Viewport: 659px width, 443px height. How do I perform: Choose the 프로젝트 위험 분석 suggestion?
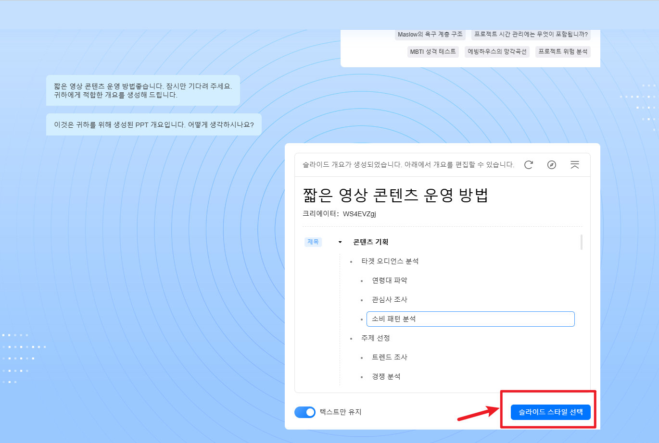(x=563, y=52)
